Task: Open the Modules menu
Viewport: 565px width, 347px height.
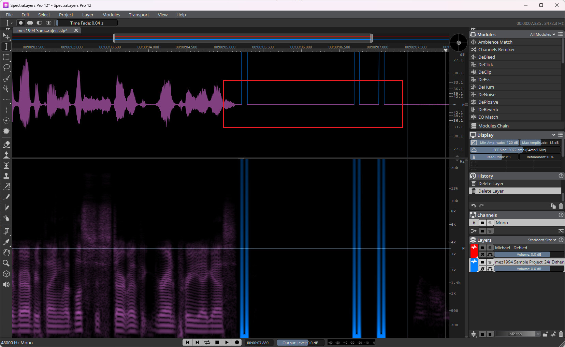Action: click(111, 15)
